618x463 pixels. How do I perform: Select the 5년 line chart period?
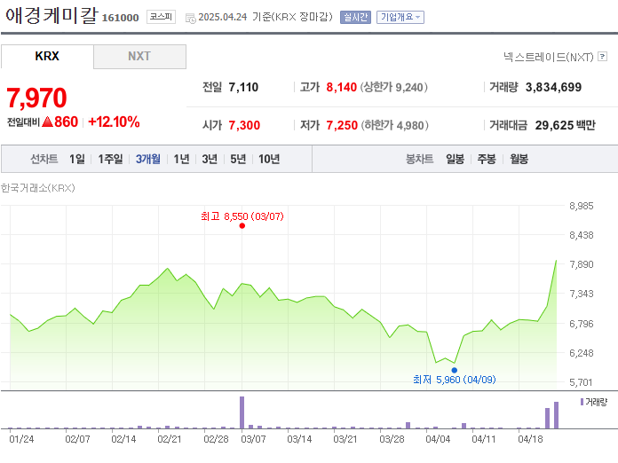click(238, 159)
